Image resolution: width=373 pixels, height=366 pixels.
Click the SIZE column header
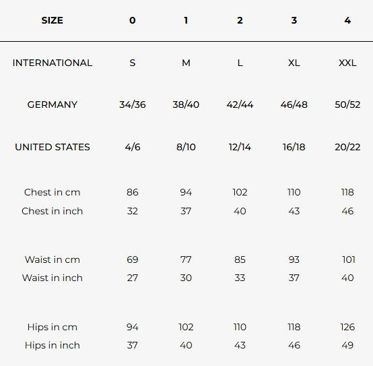[x=52, y=20]
